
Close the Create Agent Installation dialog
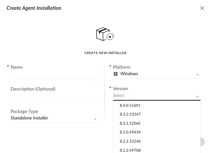(202, 8)
